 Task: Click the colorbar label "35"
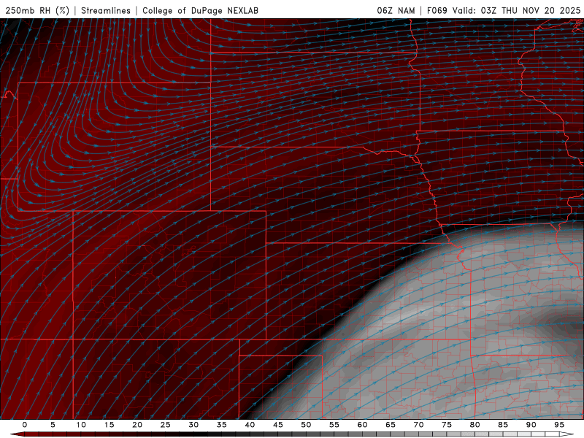pyautogui.click(x=222, y=425)
